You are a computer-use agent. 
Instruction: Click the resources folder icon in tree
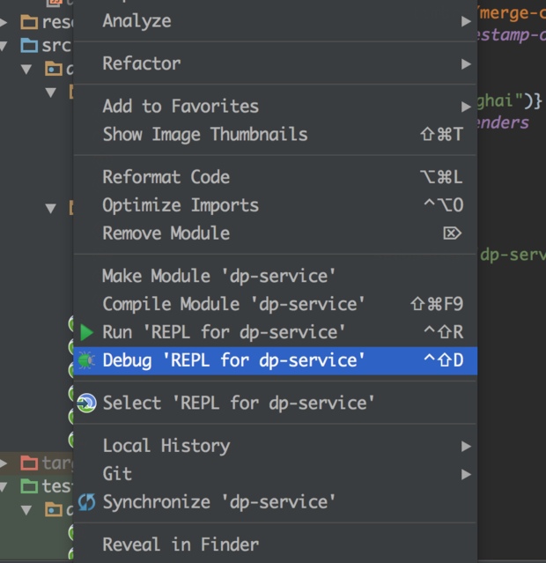point(29,22)
